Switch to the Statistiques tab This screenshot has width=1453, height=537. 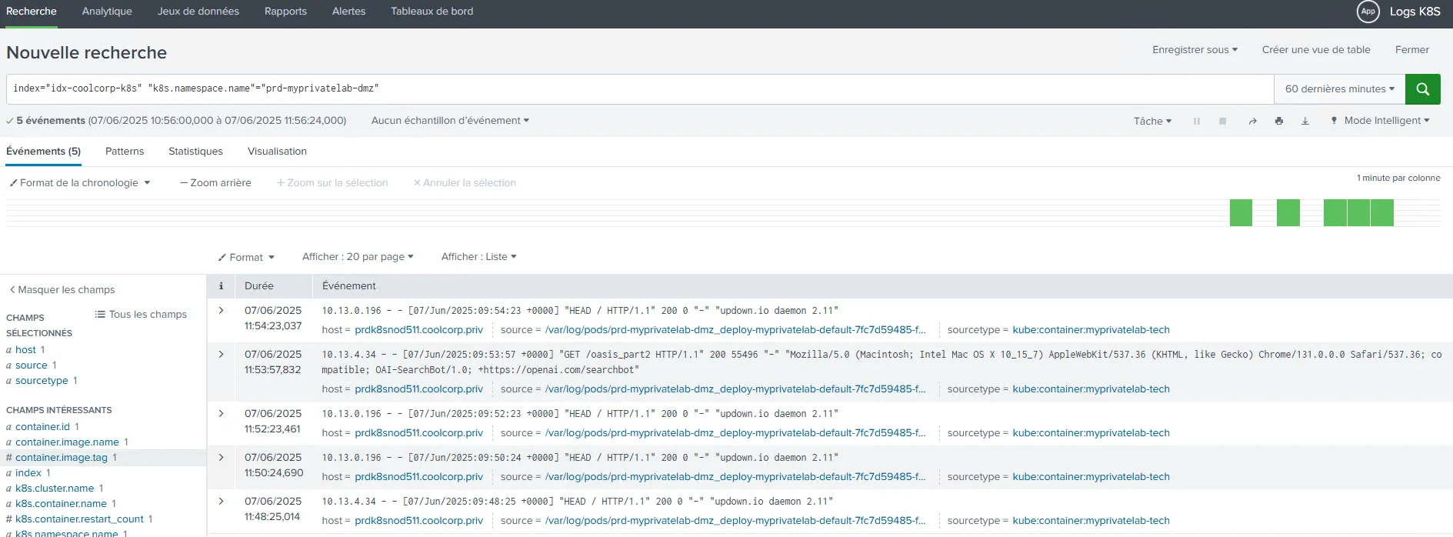coord(195,152)
